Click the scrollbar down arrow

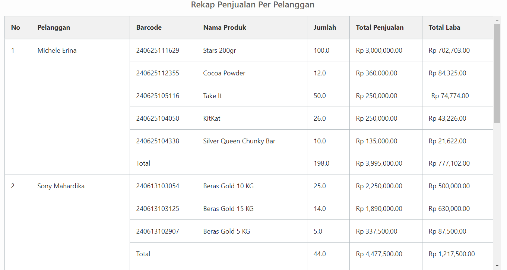click(x=497, y=266)
